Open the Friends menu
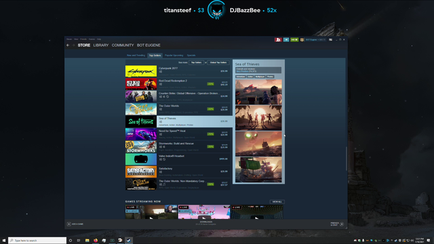The image size is (434, 244). click(83, 39)
